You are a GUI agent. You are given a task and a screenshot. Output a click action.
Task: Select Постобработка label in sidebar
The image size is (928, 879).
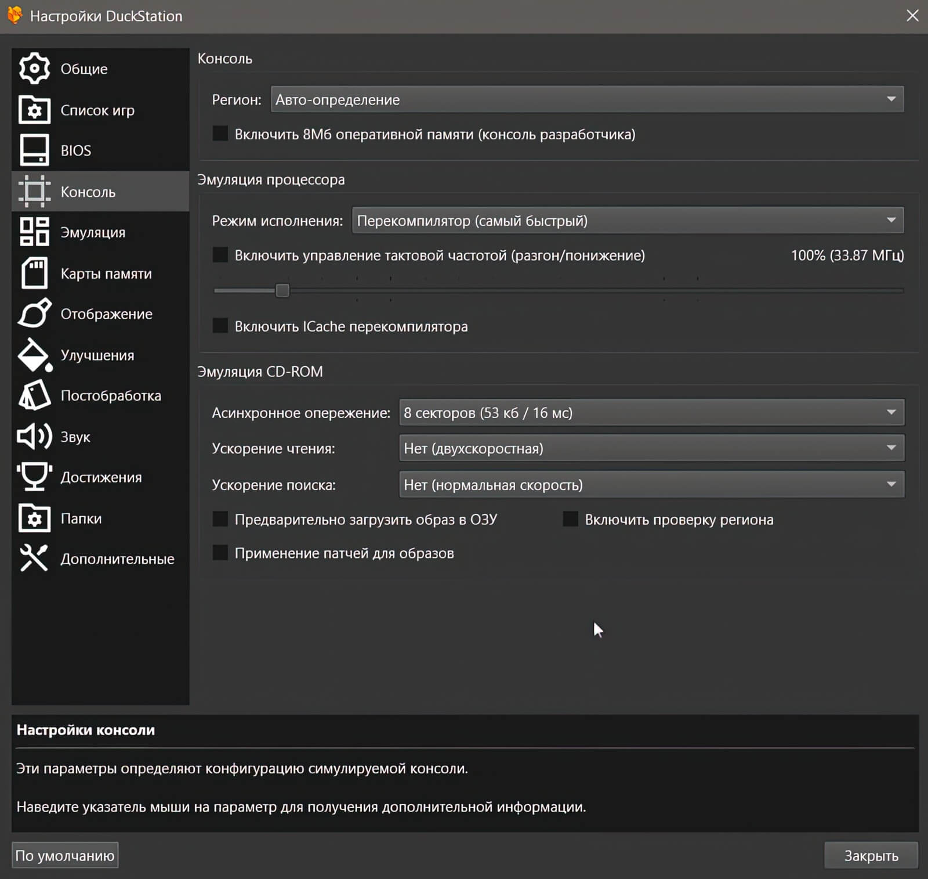111,396
